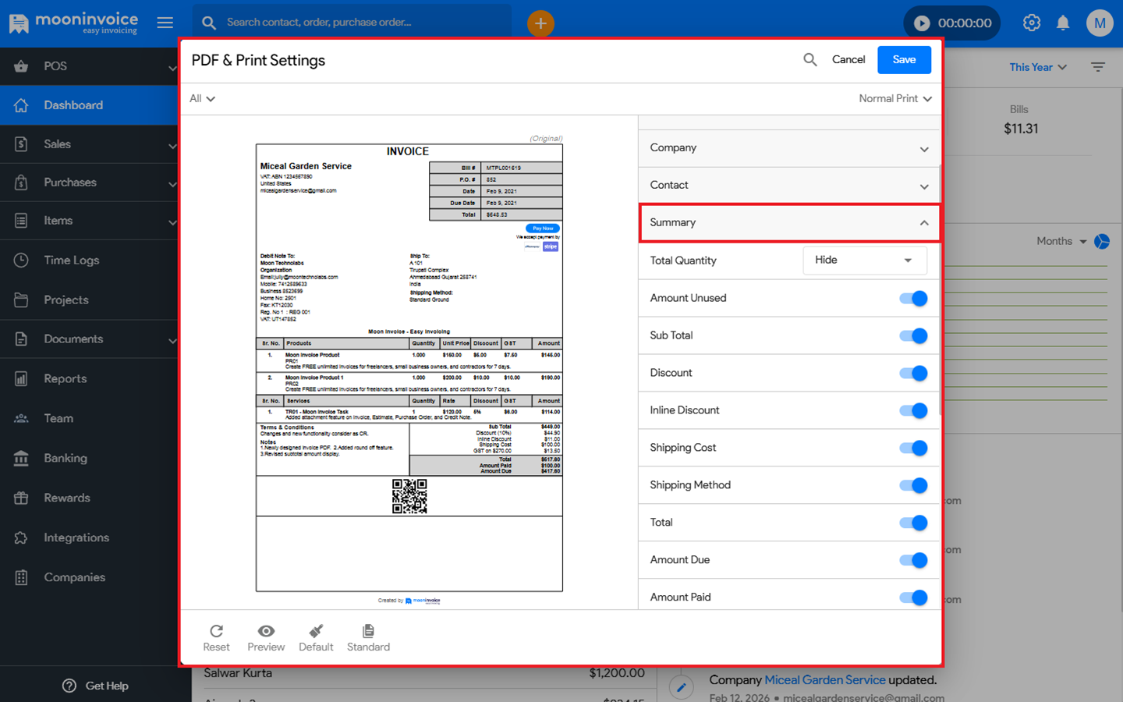Open the Preview eye icon
The height and width of the screenshot is (702, 1123).
point(266,632)
